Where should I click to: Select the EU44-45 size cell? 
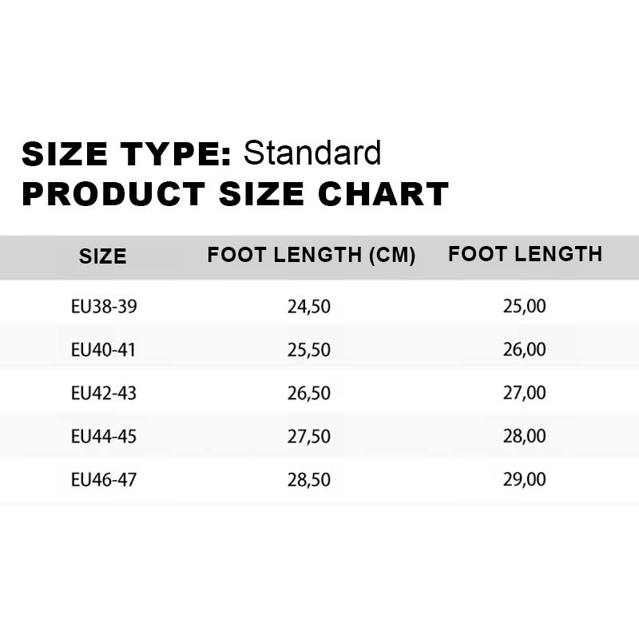[x=104, y=436]
